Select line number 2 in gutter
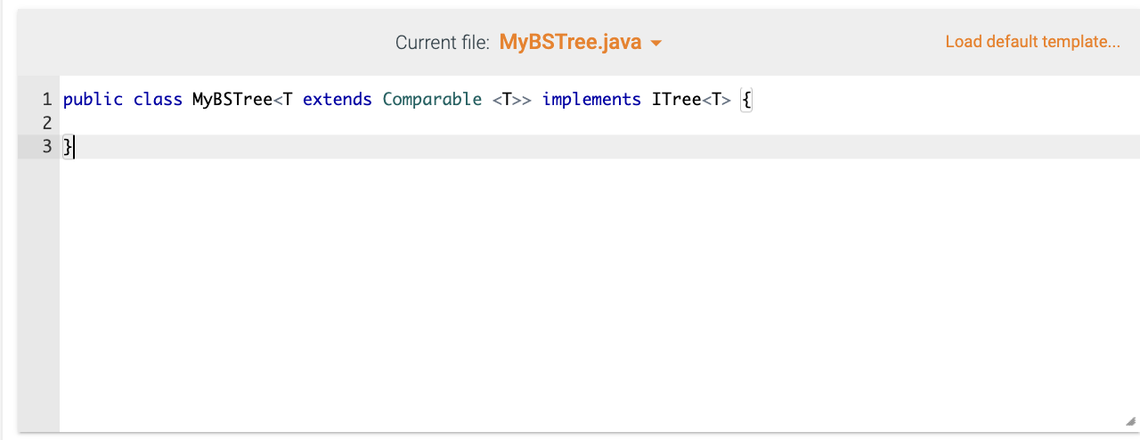Viewport: 1140px width, 440px height. click(x=47, y=123)
